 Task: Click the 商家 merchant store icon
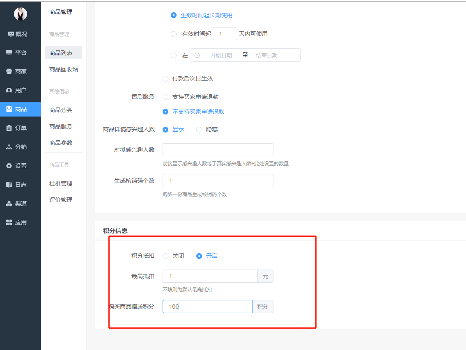tap(9, 72)
